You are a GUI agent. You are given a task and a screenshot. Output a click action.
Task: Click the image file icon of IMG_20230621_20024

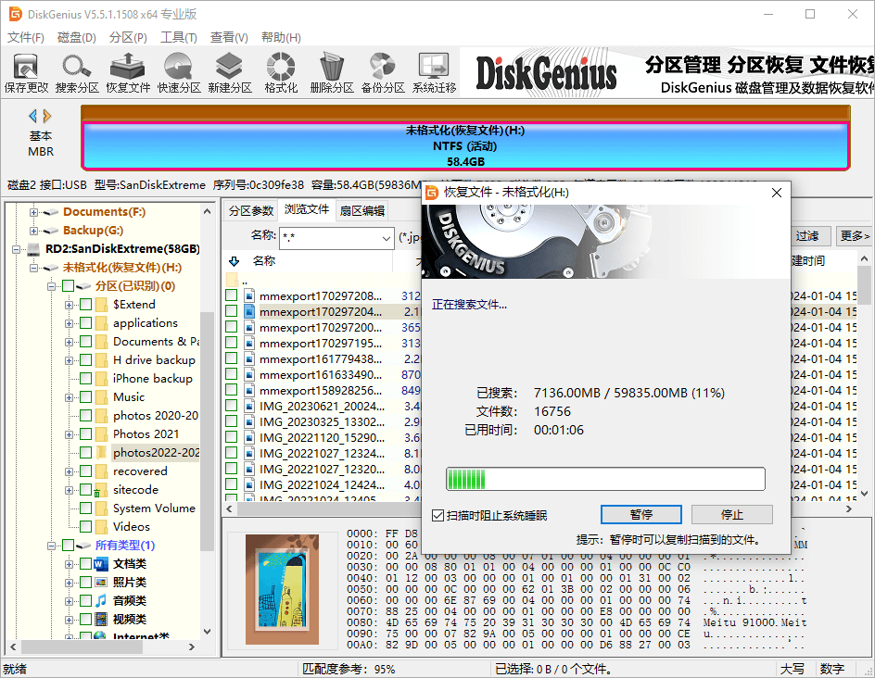coord(249,407)
